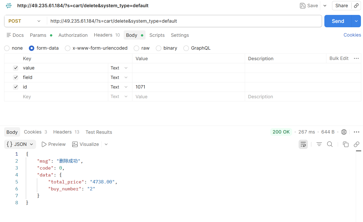Uncheck the id parameter row
Image resolution: width=363 pixels, height=222 pixels.
pos(16,87)
